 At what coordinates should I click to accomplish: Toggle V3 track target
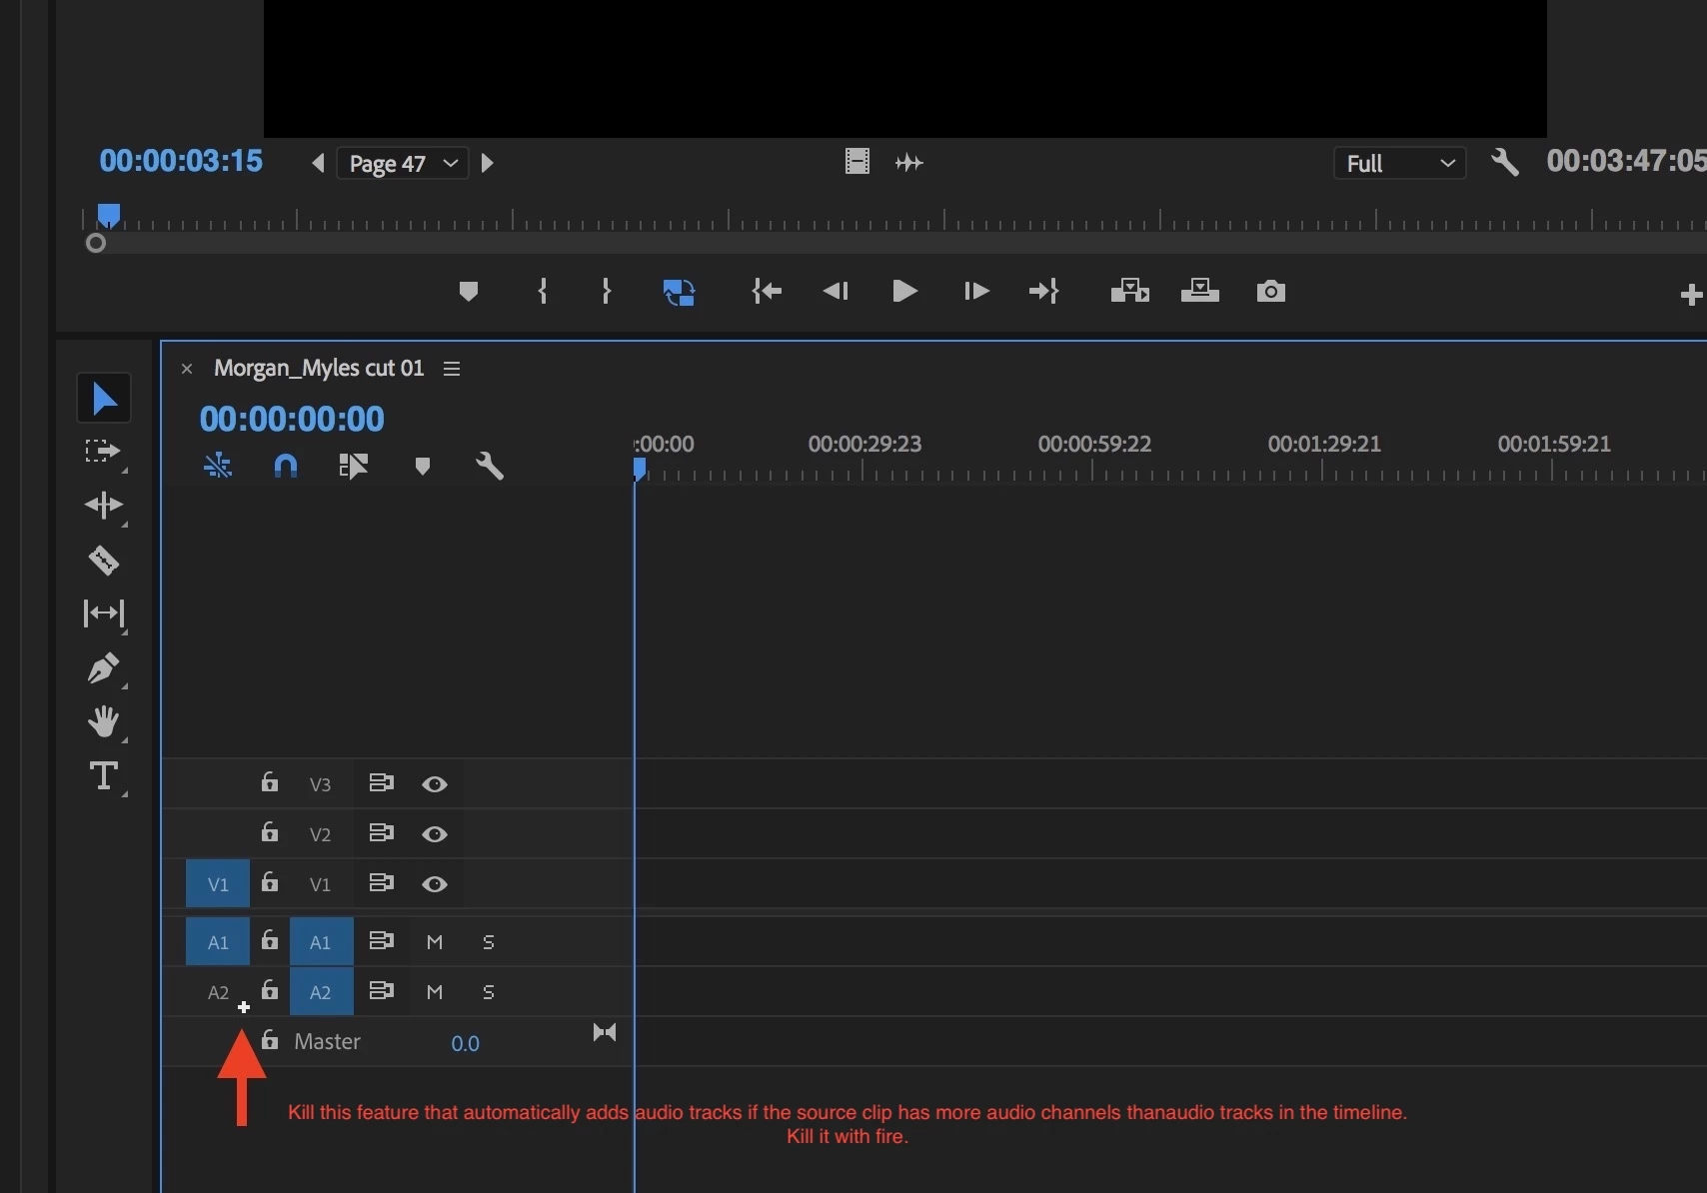pyautogui.click(x=320, y=784)
